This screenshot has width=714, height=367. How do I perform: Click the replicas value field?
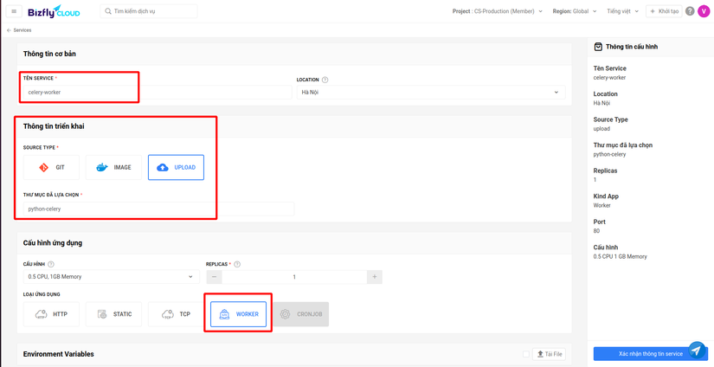(x=294, y=277)
